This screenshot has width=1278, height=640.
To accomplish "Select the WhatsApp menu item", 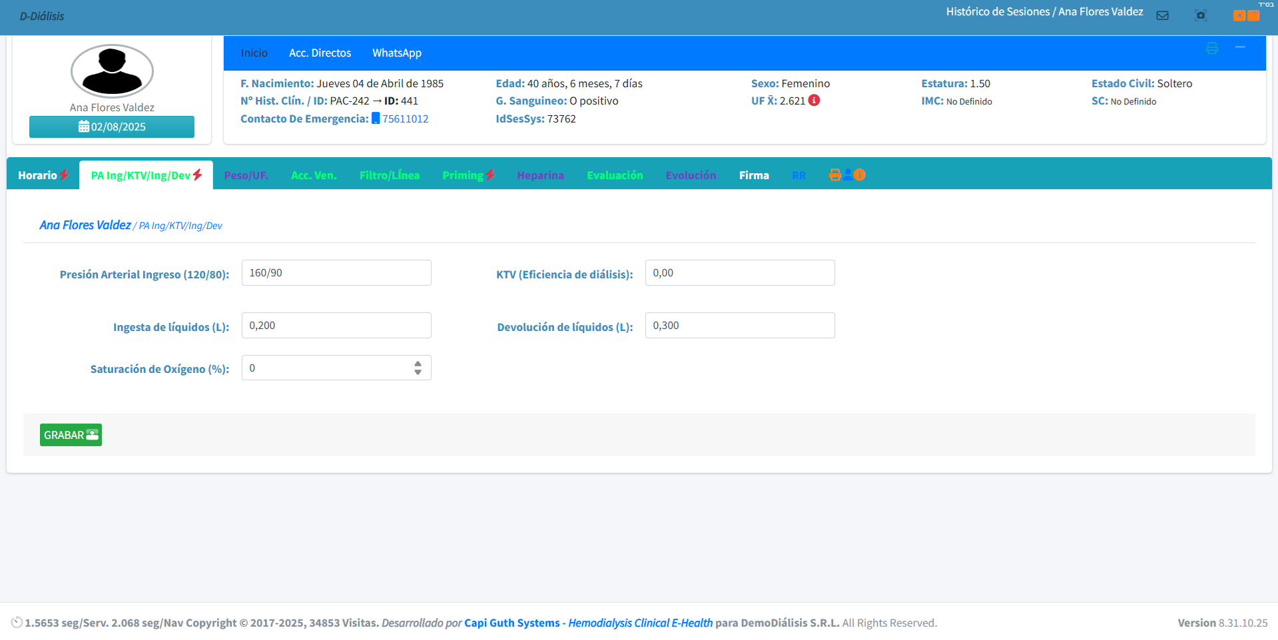I will 396,53.
